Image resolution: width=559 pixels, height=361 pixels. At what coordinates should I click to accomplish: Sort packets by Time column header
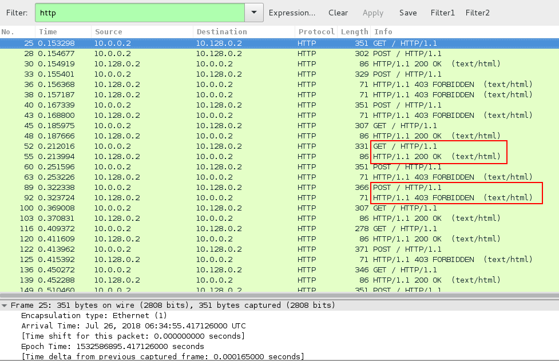(63, 31)
